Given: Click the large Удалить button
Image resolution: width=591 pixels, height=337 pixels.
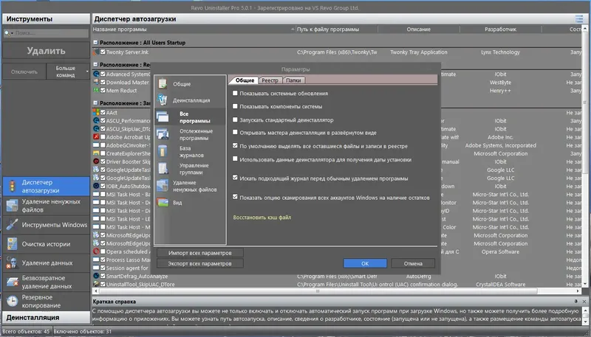Looking at the screenshot, I should click(46, 50).
